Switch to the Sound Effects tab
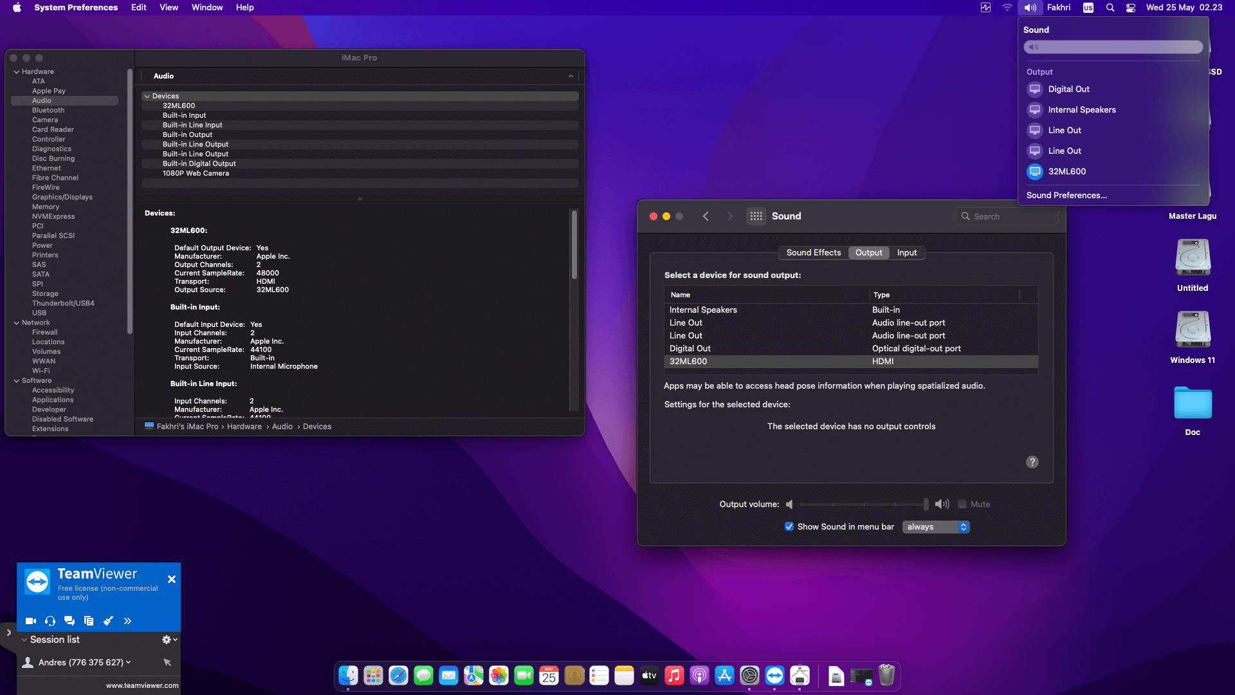This screenshot has width=1235, height=695. click(x=813, y=253)
